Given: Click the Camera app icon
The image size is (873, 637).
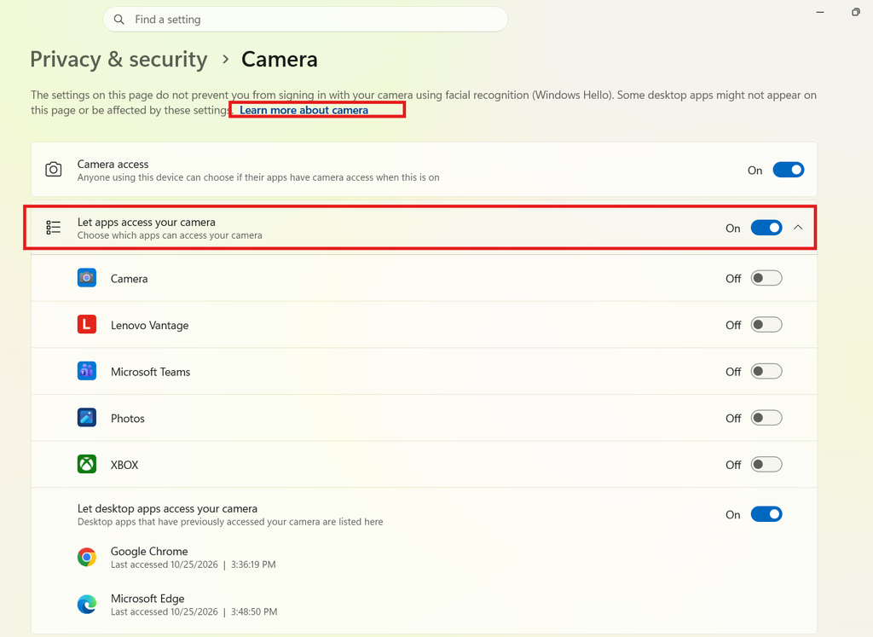Looking at the screenshot, I should 87,277.
